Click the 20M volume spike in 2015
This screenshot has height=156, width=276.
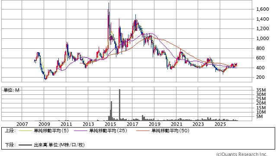111,111
